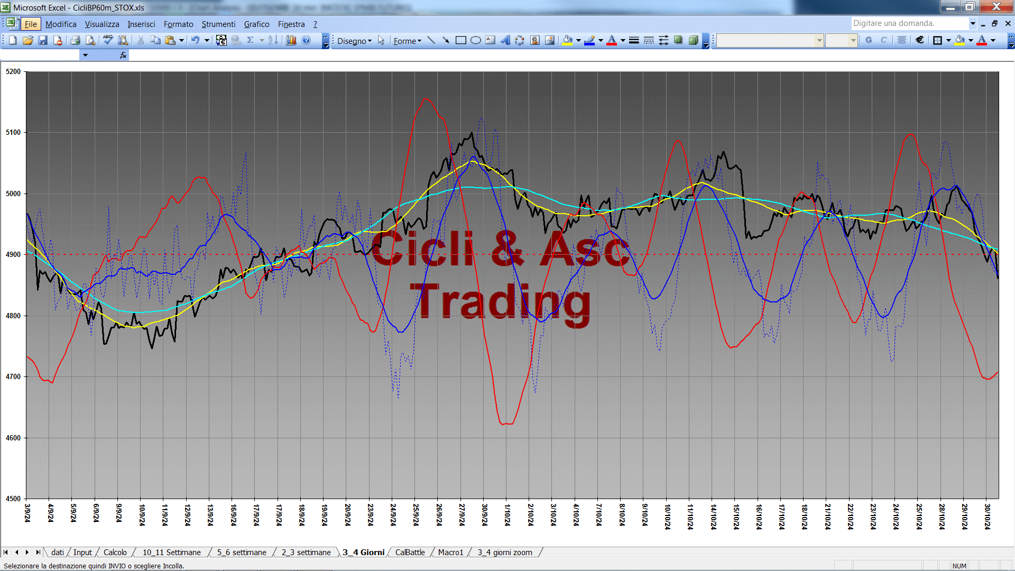1015x571 pixels.
Task: Click the 3-D Style icon
Action: point(693,40)
